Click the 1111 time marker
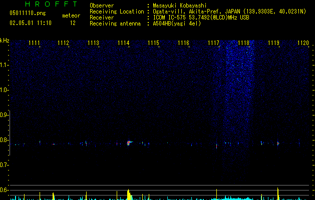Image resolution: width=315 pixels, height=200 pixels. pyautogui.click(x=34, y=43)
